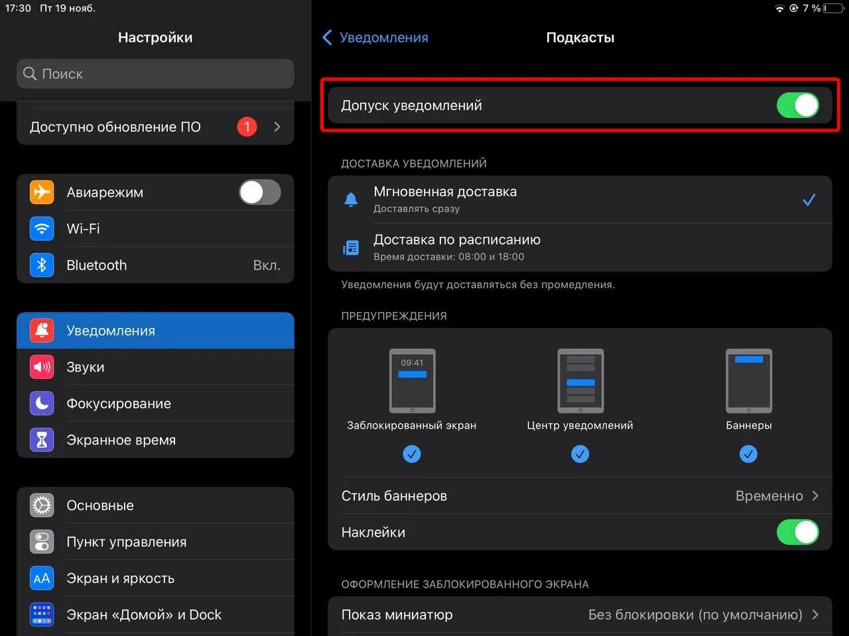
Task: Tap the Фокусирование moon icon
Action: click(x=42, y=403)
